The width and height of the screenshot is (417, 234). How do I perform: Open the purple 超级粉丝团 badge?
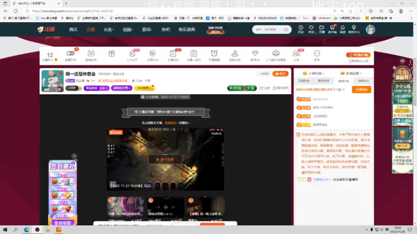click(x=121, y=88)
